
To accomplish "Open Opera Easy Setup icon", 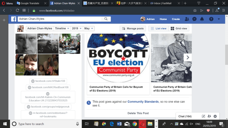I will 224,10.
